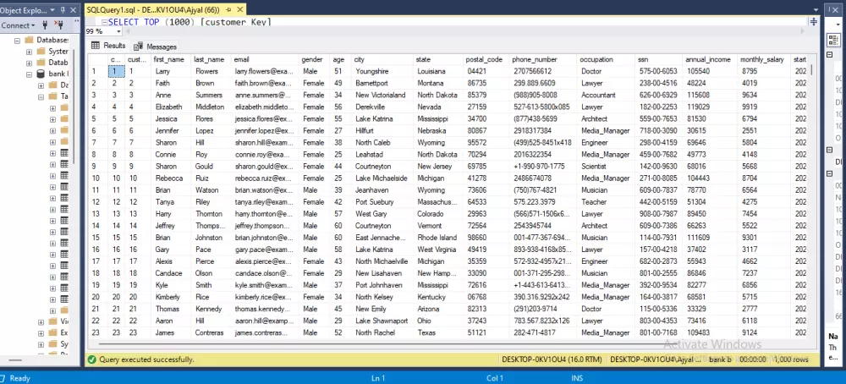Viewport: 846px width, 384px height.
Task: Click the gender column header
Action: tap(314, 59)
